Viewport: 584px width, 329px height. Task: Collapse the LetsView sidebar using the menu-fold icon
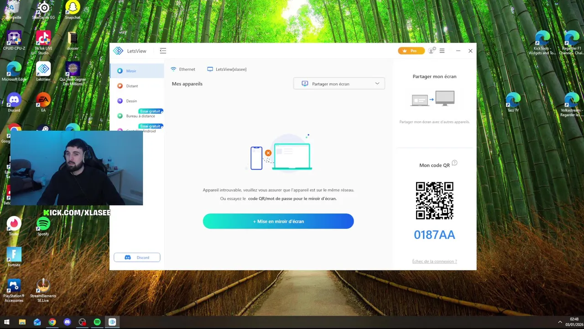pos(163,51)
